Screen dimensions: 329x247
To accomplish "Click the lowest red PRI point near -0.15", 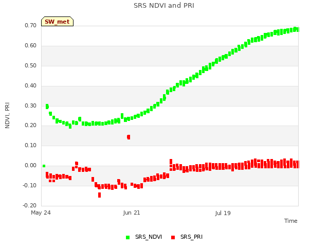I will click(x=99, y=195).
